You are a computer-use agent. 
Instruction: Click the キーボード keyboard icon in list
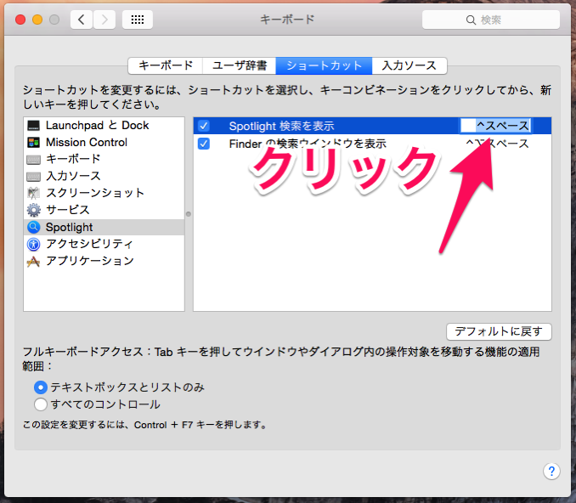pyautogui.click(x=33, y=160)
